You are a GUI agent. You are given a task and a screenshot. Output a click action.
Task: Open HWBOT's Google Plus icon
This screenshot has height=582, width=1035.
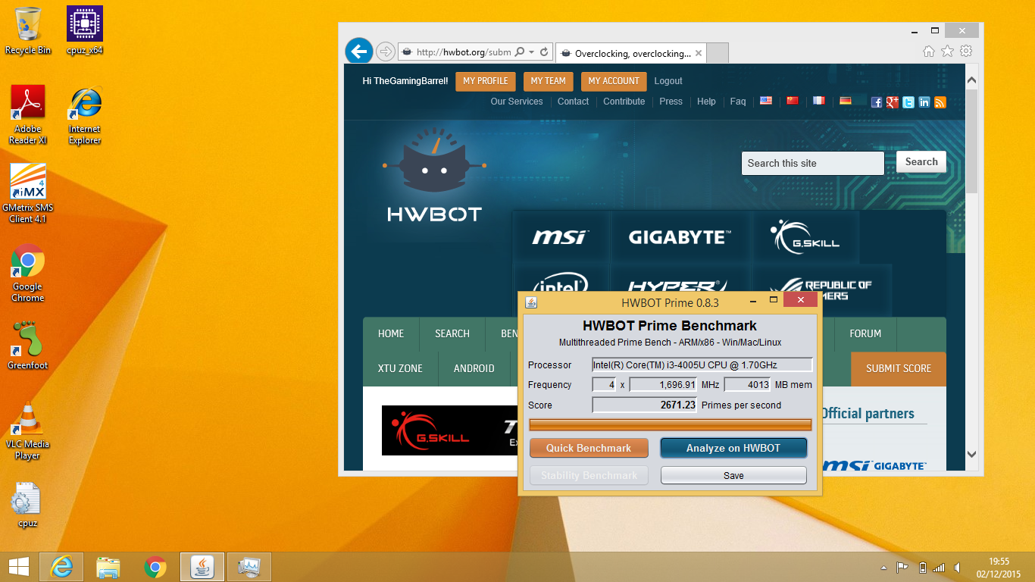pos(893,102)
